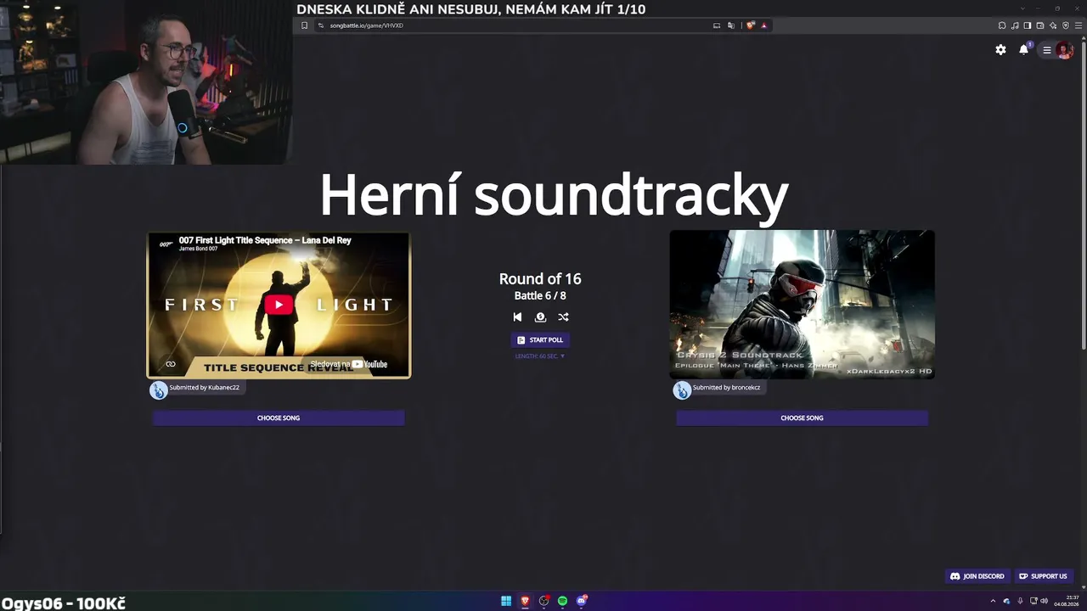Open the browser playlist music icon
The width and height of the screenshot is (1087, 611).
(1015, 25)
